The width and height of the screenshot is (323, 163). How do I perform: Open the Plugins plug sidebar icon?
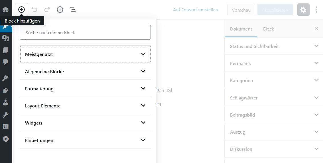point(6,90)
